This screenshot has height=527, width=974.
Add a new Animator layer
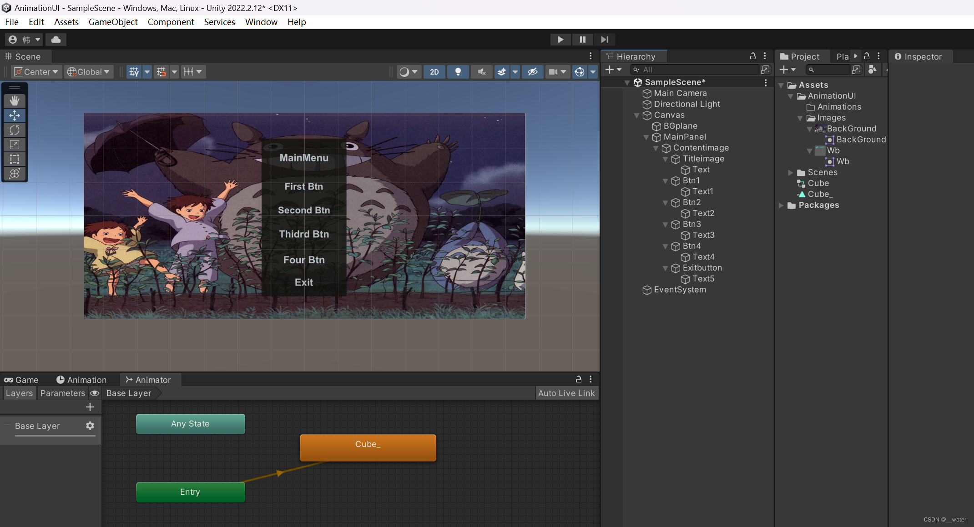pyautogui.click(x=90, y=407)
